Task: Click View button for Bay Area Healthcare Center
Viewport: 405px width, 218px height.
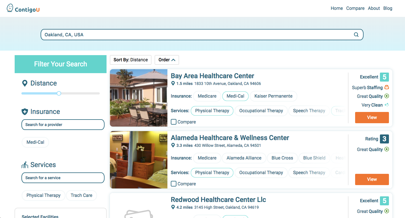Action: tap(372, 118)
